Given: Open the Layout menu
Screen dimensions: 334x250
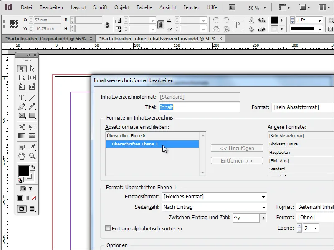Looking at the screenshot, I should (78, 7).
